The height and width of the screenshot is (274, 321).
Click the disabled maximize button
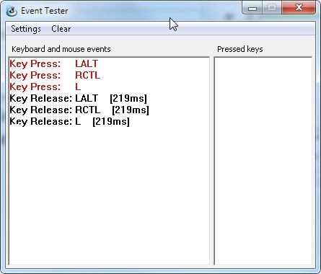point(272,8)
